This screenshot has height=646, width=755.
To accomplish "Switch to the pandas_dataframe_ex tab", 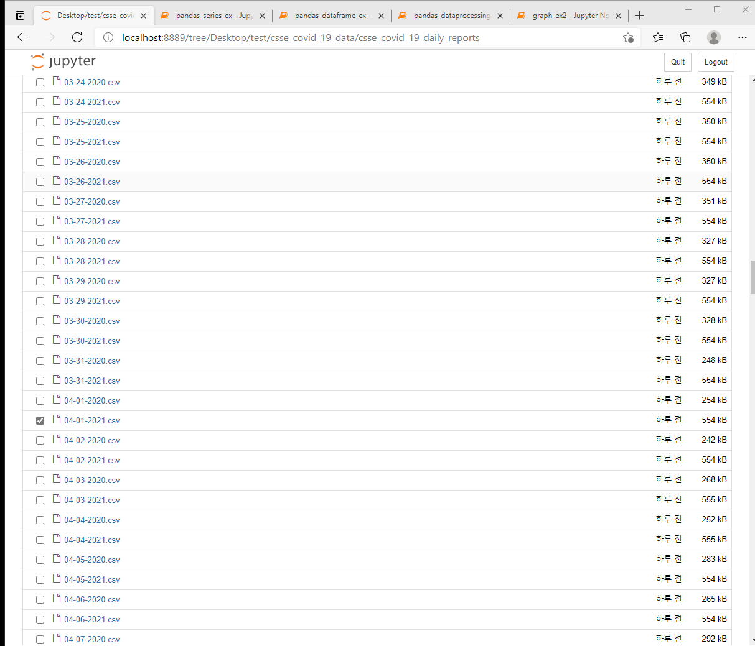I will pos(331,16).
